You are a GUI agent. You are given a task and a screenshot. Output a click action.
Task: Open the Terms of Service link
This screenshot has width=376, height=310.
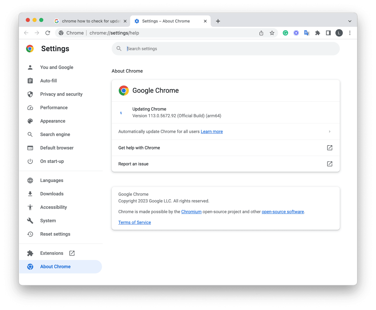[x=134, y=222]
